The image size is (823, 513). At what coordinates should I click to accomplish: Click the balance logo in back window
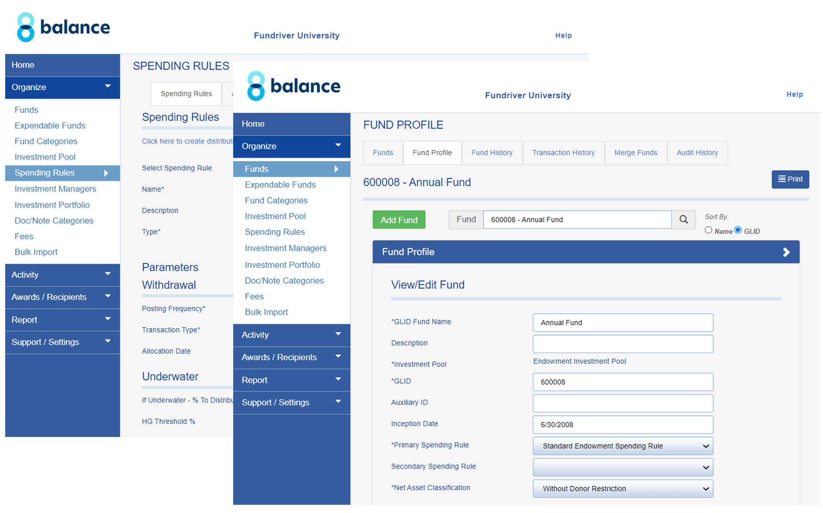pos(63,27)
